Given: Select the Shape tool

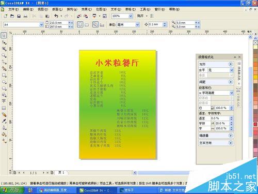Looking at the screenshot, I should pos(4,42).
